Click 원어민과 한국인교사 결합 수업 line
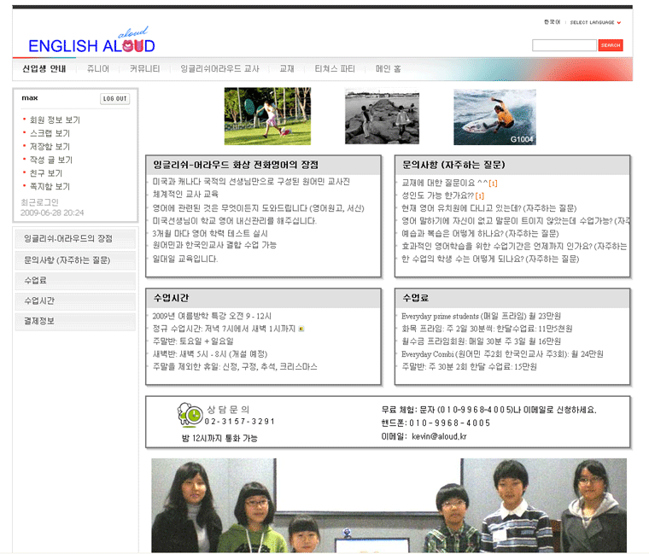Image resolution: width=649 pixels, height=554 pixels. coord(214,245)
